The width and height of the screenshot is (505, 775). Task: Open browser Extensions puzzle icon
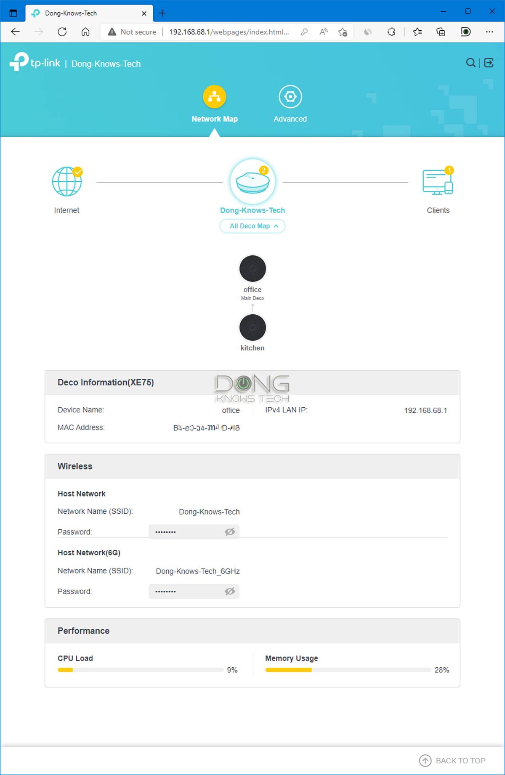(391, 32)
